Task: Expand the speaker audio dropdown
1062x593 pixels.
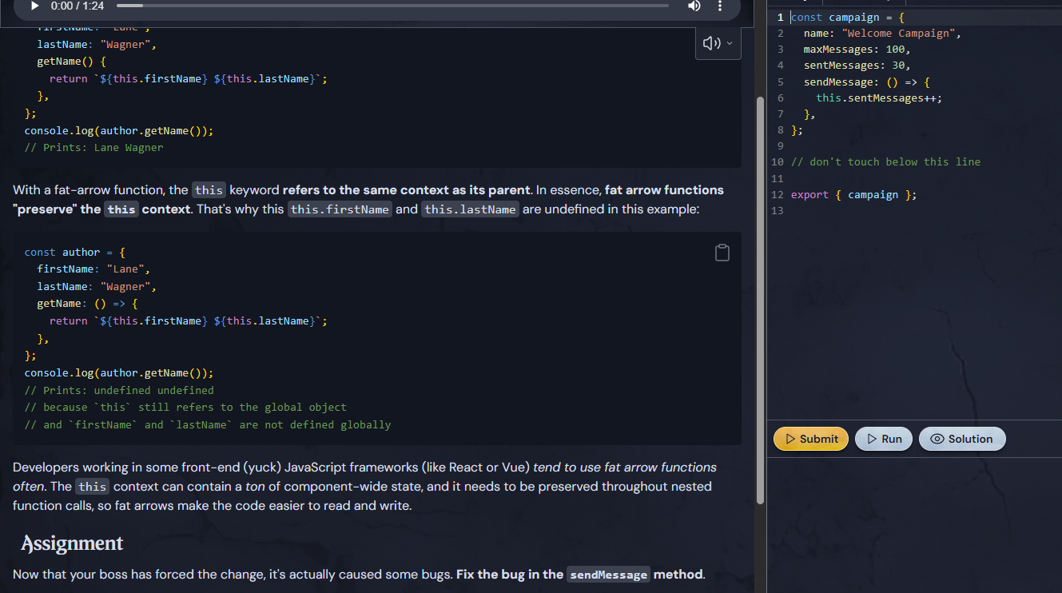Action: tap(718, 43)
